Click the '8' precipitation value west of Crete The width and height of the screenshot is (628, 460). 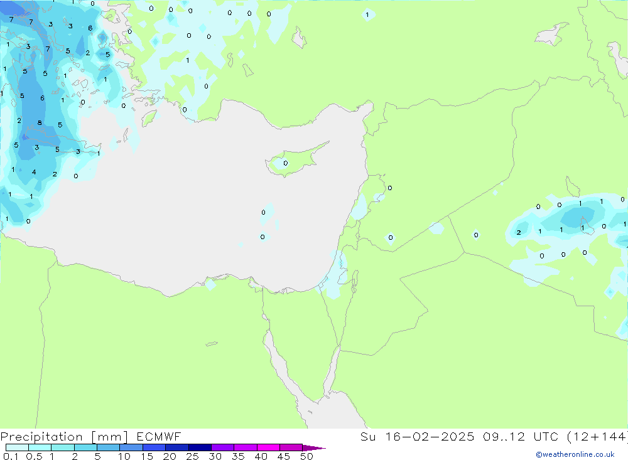click(x=40, y=122)
